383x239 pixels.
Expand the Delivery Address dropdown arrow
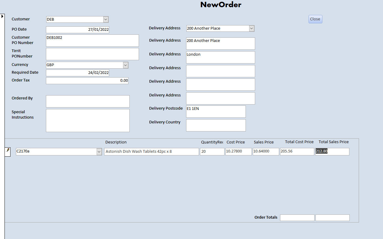tap(252, 28)
